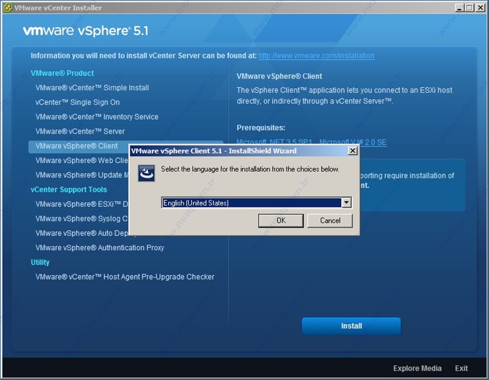Click the Utility section heading
Image resolution: width=489 pixels, height=380 pixels.
[40, 262]
